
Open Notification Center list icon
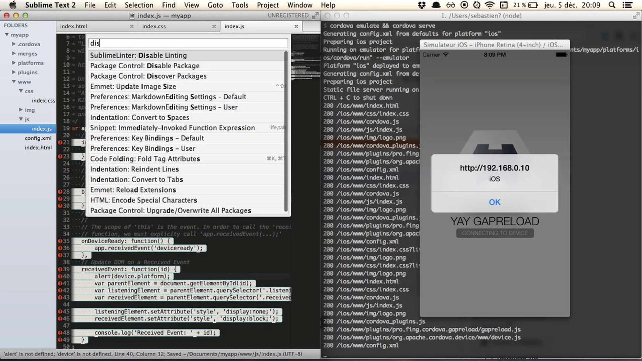click(627, 5)
